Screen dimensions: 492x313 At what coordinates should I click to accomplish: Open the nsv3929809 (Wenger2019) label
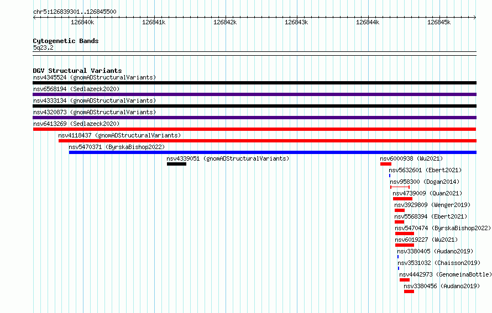(432, 205)
